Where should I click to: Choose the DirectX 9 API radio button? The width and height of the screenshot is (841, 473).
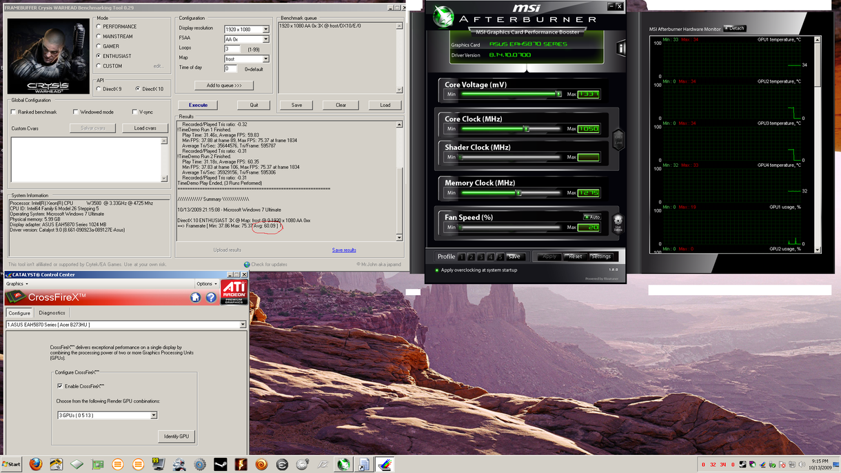click(99, 89)
